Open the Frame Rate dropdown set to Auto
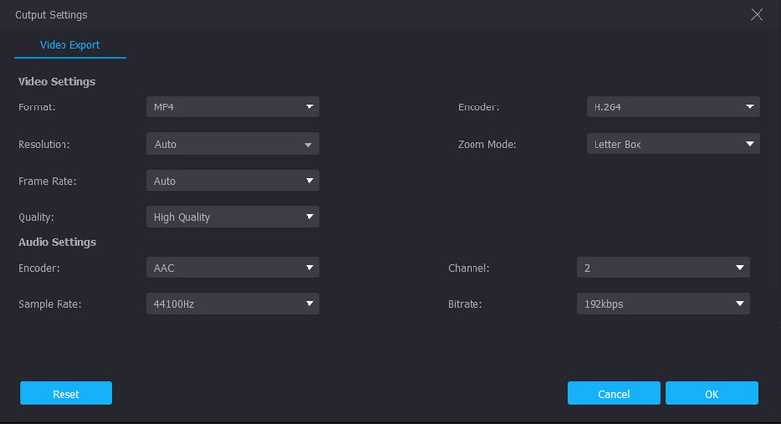 (232, 181)
